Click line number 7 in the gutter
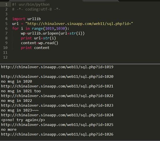This screenshot has width=160, height=141. [x=6, y=33]
